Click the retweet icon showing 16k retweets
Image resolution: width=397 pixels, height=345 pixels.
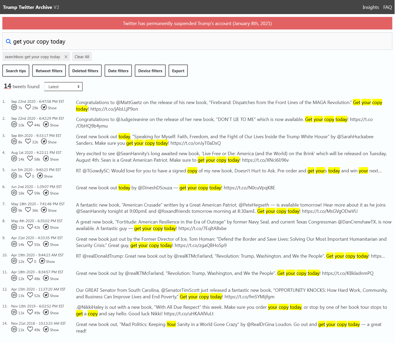click(x=14, y=192)
